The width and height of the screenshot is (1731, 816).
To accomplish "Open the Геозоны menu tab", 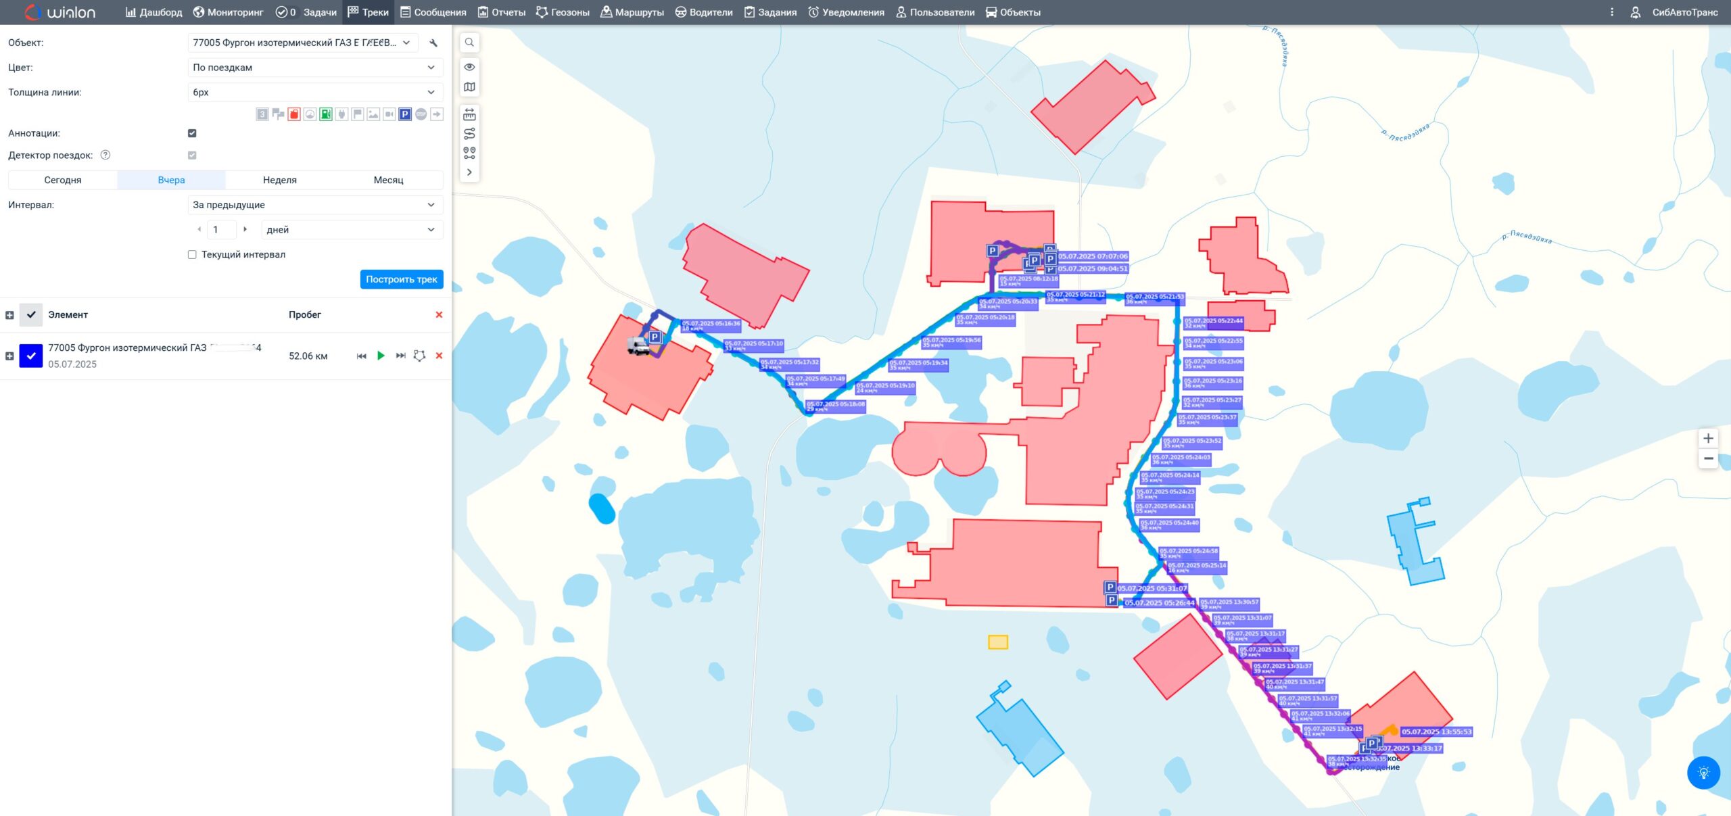I will pyautogui.click(x=563, y=12).
